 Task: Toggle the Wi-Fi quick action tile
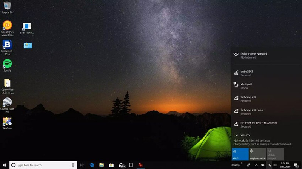coord(240,154)
